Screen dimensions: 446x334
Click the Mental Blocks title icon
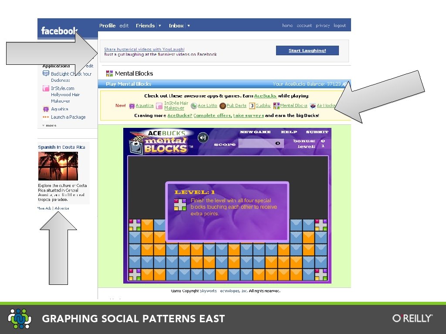click(x=109, y=73)
